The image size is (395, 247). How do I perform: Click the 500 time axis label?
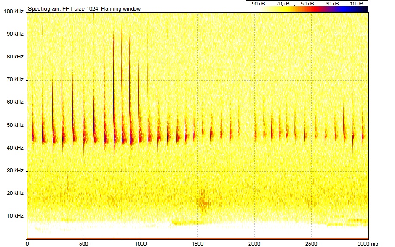tap(84, 244)
